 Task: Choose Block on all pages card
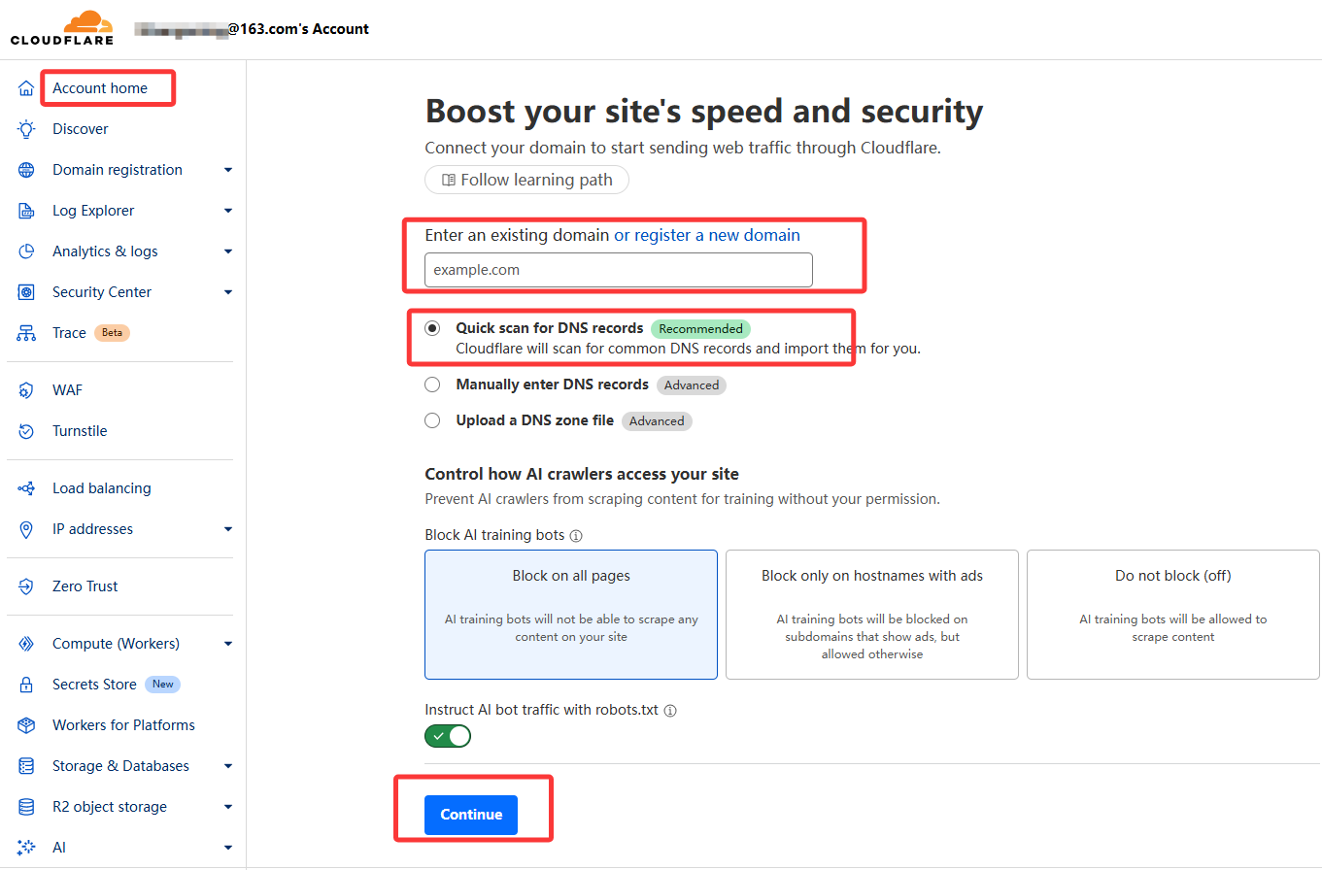coord(571,615)
